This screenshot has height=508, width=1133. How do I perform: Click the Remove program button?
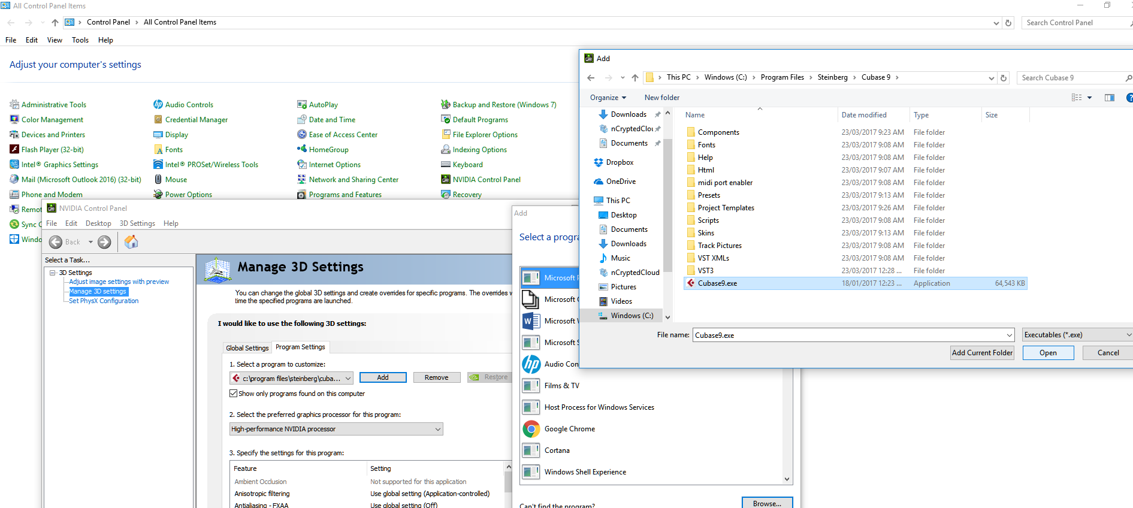[x=436, y=377]
